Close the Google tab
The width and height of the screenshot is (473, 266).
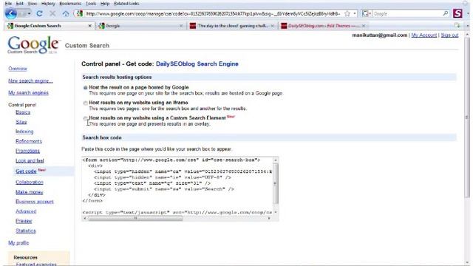[x=181, y=26]
